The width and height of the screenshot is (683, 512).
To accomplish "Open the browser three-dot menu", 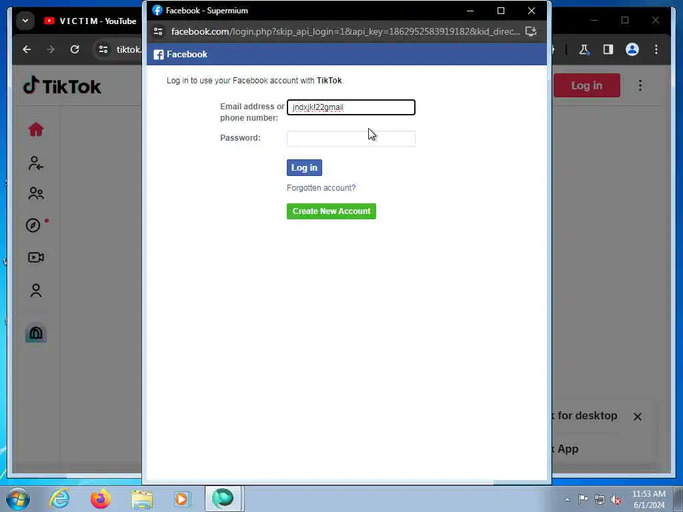I will click(x=656, y=49).
